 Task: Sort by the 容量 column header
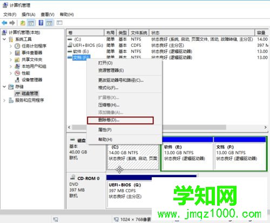tap(262, 33)
